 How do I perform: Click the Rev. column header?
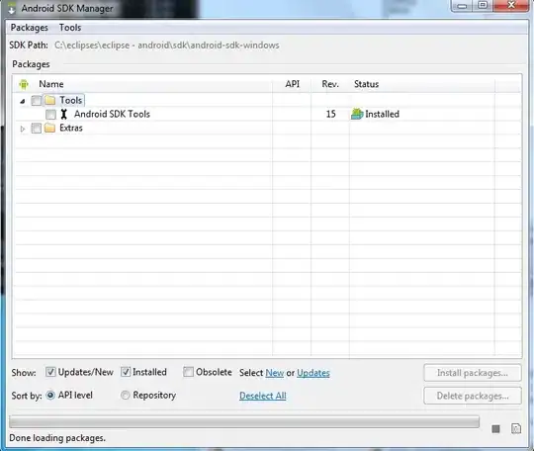point(330,84)
